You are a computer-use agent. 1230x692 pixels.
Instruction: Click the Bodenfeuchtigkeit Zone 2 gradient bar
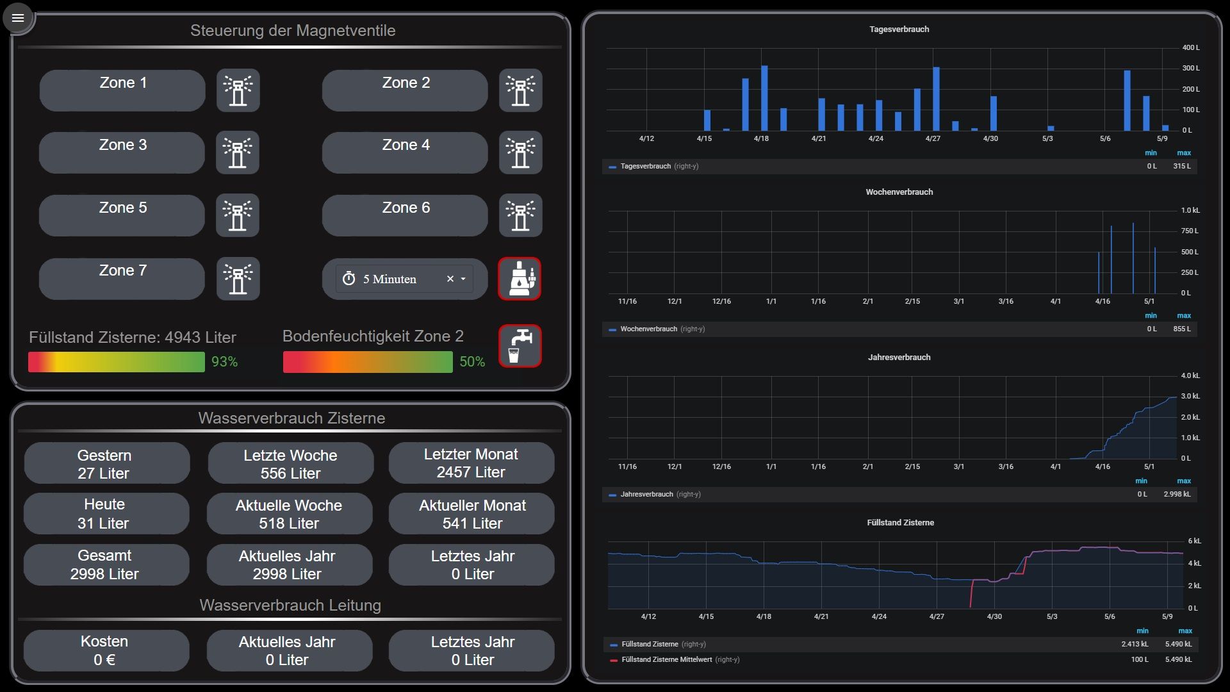(368, 362)
